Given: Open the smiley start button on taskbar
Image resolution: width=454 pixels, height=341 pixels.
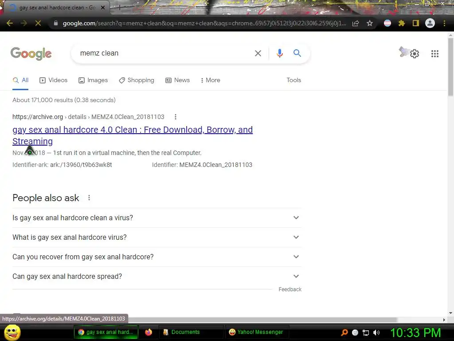Looking at the screenshot, I should [12, 332].
